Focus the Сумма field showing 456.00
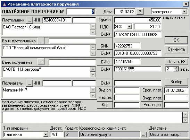 tap(138, 20)
